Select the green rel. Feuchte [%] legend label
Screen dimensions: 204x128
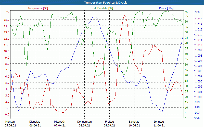(x=103, y=8)
